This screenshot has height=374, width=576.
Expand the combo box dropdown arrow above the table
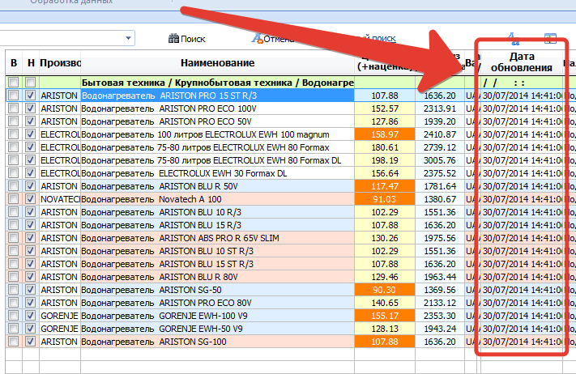pyautogui.click(x=128, y=38)
